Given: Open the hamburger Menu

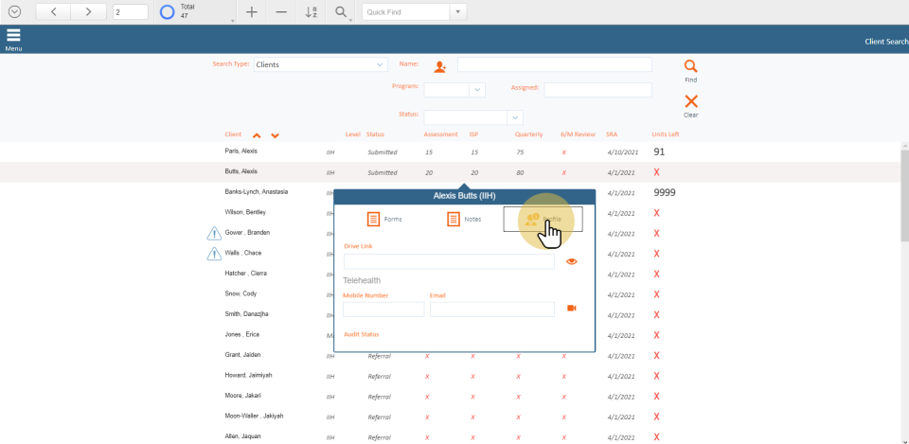Looking at the screenshot, I should point(13,39).
